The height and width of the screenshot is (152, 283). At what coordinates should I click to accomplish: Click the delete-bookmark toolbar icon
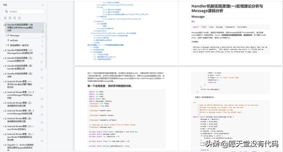coord(19,18)
